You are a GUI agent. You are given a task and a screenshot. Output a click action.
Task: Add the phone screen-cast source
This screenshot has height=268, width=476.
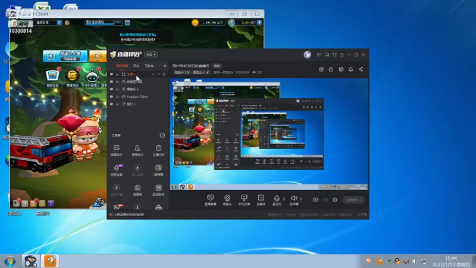coord(244,200)
